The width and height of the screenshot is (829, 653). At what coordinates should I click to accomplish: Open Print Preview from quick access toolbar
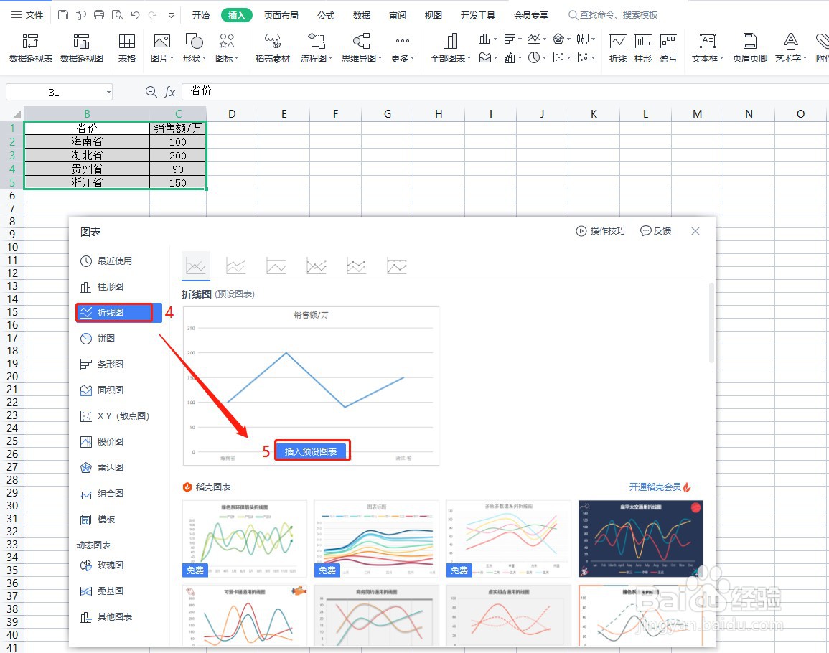click(118, 15)
